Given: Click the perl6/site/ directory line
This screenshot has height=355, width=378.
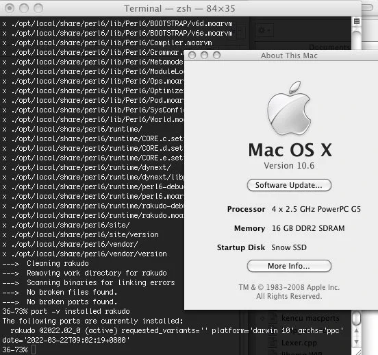Looking at the screenshot, I should click(x=66, y=225).
